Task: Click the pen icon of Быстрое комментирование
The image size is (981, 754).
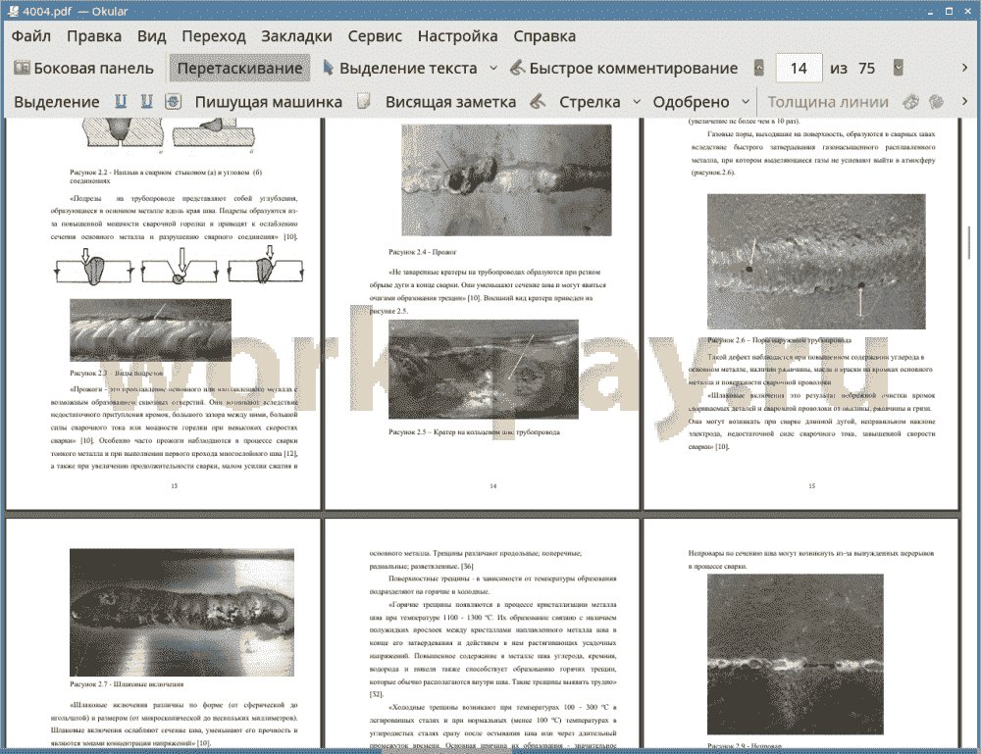Action: click(x=517, y=68)
